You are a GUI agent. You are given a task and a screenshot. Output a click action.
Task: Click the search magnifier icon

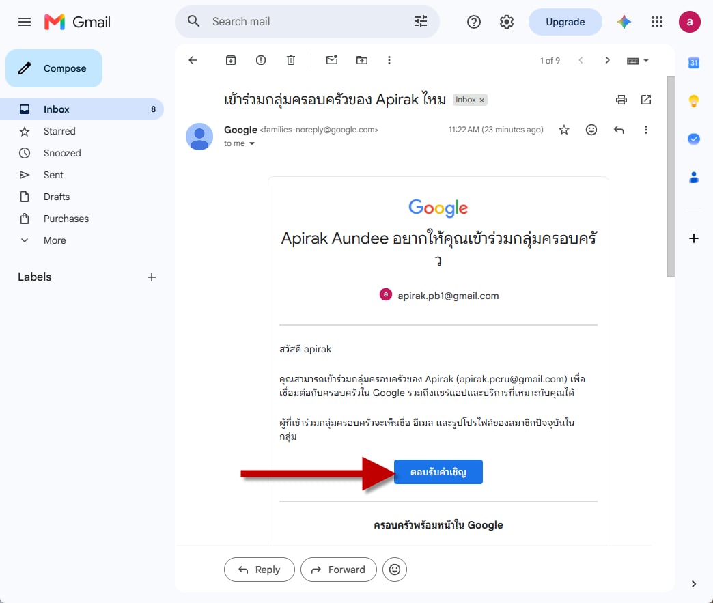point(194,21)
